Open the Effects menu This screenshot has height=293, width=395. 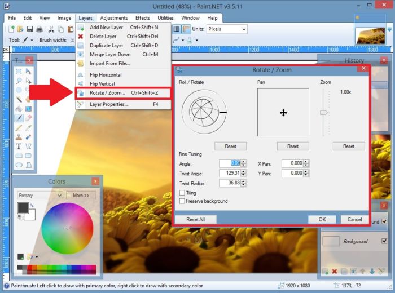pos(143,18)
